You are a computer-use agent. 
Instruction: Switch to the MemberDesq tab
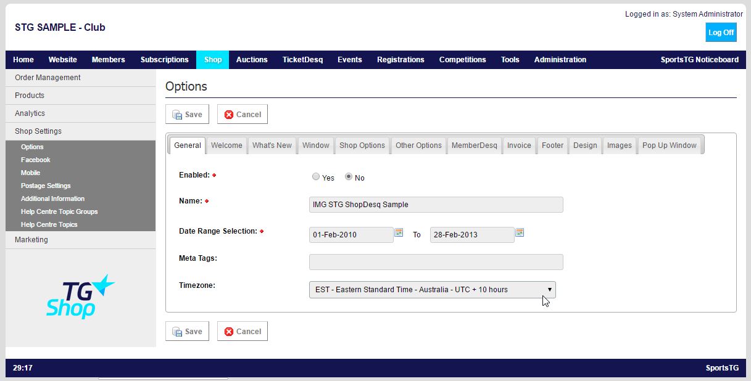coord(475,145)
